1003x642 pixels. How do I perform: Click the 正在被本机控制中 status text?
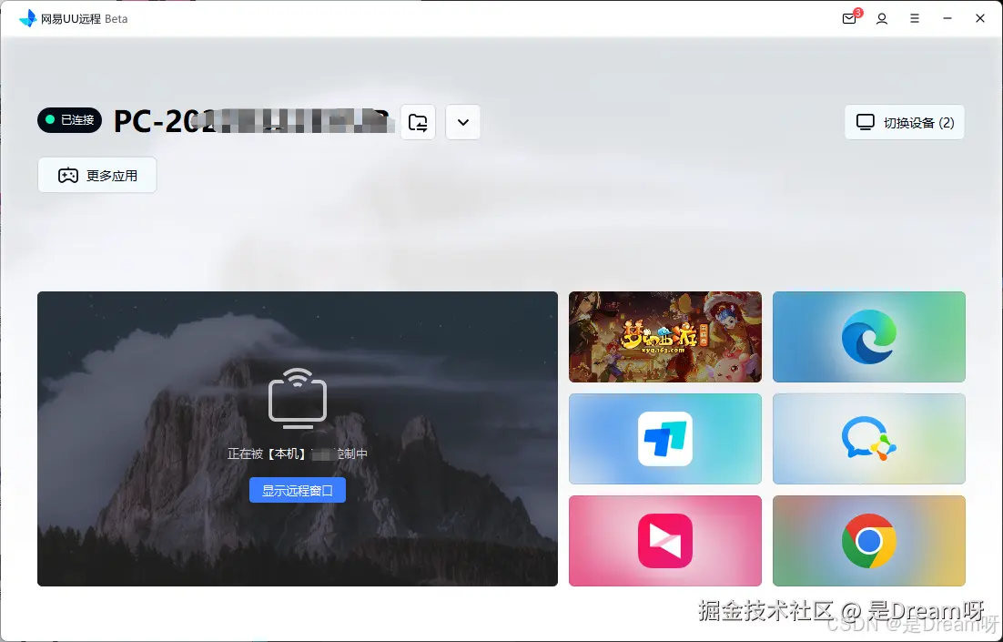pyautogui.click(x=298, y=453)
